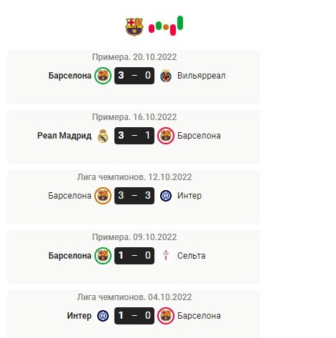
Task: Click orange-ringed Barcelona crest in Inter draw
Action: (x=103, y=196)
